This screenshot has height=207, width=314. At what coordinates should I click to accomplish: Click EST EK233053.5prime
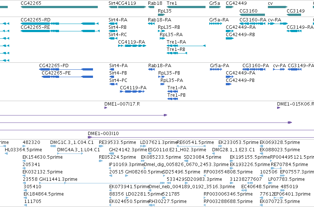point(220,146)
